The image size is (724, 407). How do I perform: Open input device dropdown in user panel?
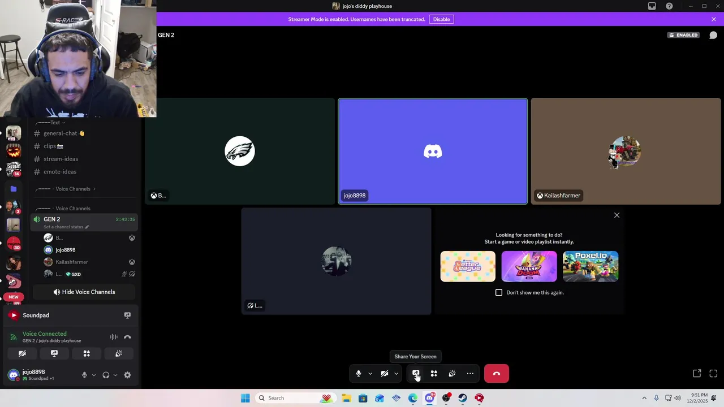[94, 375]
